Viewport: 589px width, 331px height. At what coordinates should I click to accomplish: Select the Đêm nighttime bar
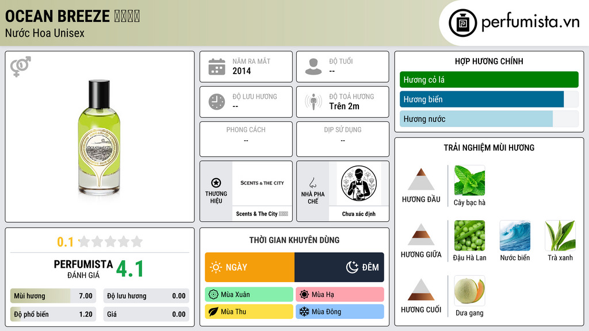[339, 267]
